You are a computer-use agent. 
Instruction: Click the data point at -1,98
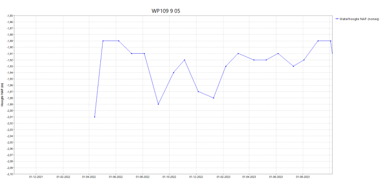pos(213,98)
